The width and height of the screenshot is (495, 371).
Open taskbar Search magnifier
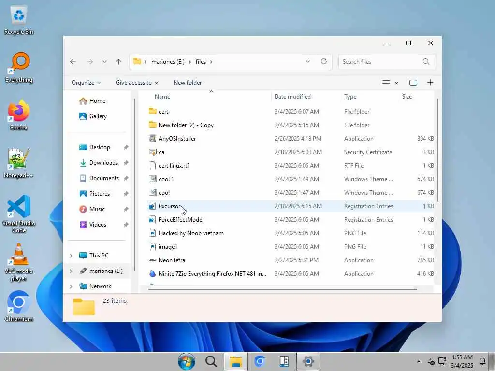[x=211, y=361]
